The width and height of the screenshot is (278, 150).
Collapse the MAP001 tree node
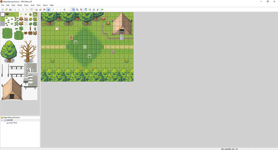(x=2, y=120)
